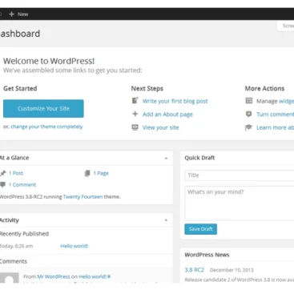Open the Turn comments on or off link
The width and height of the screenshot is (294, 294).
[276, 115]
